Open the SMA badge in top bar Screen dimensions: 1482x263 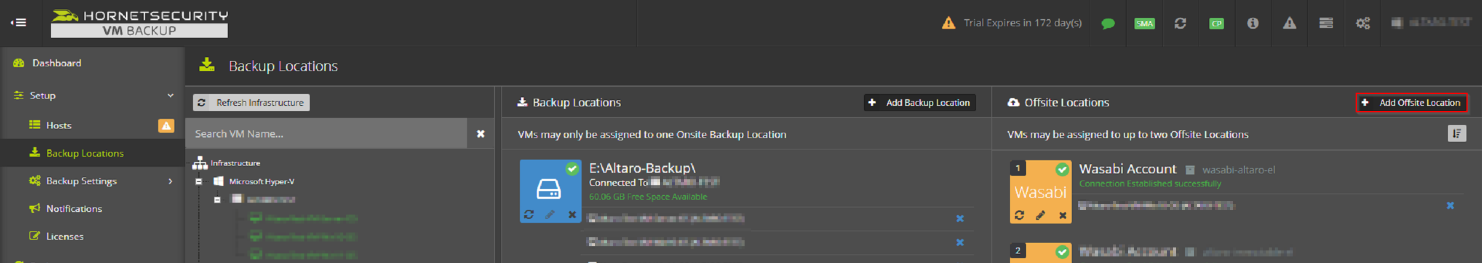click(x=1144, y=24)
